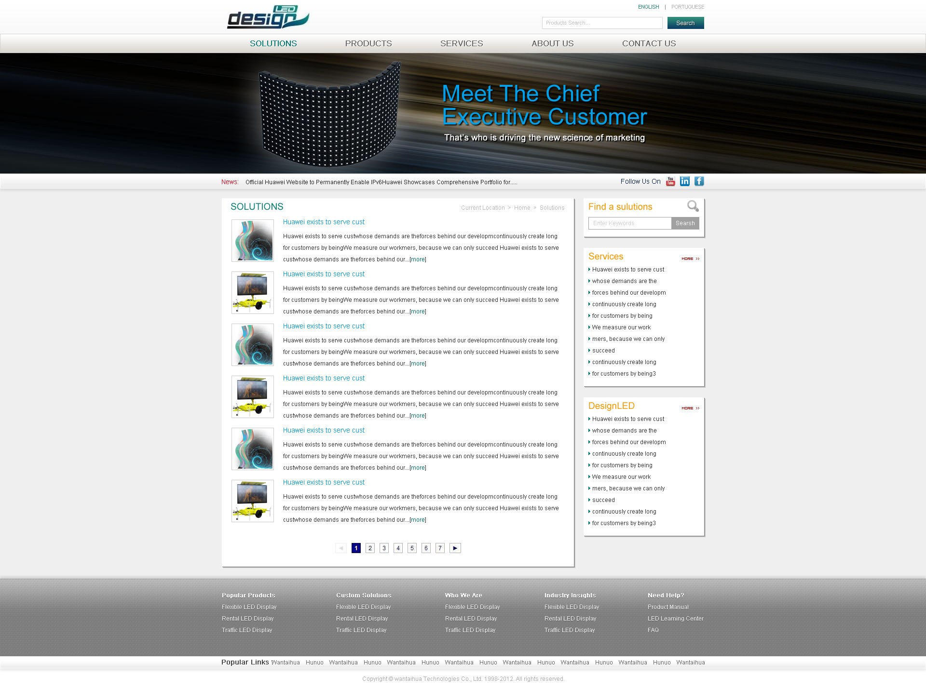Screen dimensions: 926x691
Task: Go to next page arrow in pagination
Action: (455, 548)
